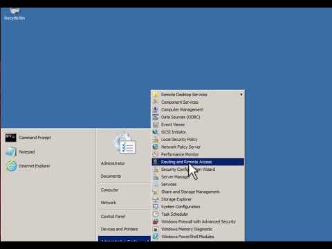Open Computer from the Start menu
The height and width of the screenshot is (249, 332).
point(109,190)
